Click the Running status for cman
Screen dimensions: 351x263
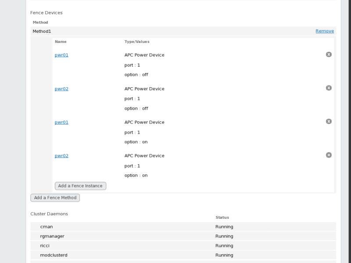point(224,227)
